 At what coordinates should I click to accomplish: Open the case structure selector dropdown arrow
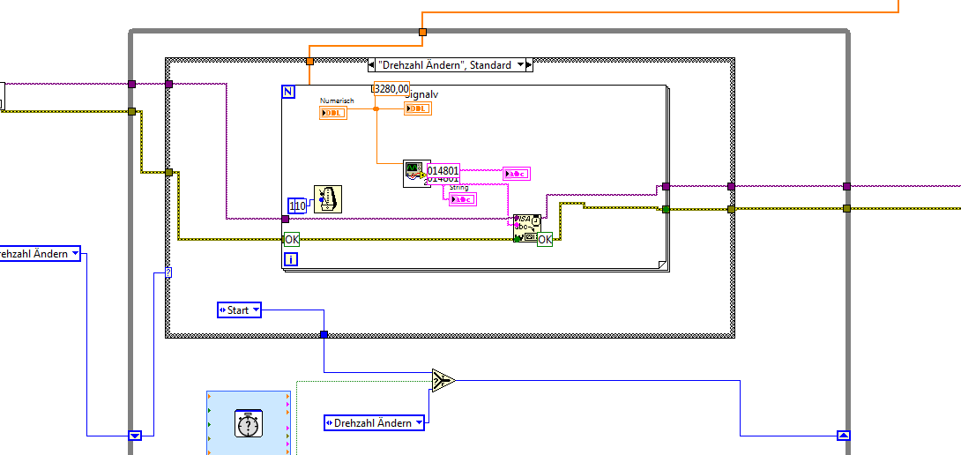click(x=521, y=64)
